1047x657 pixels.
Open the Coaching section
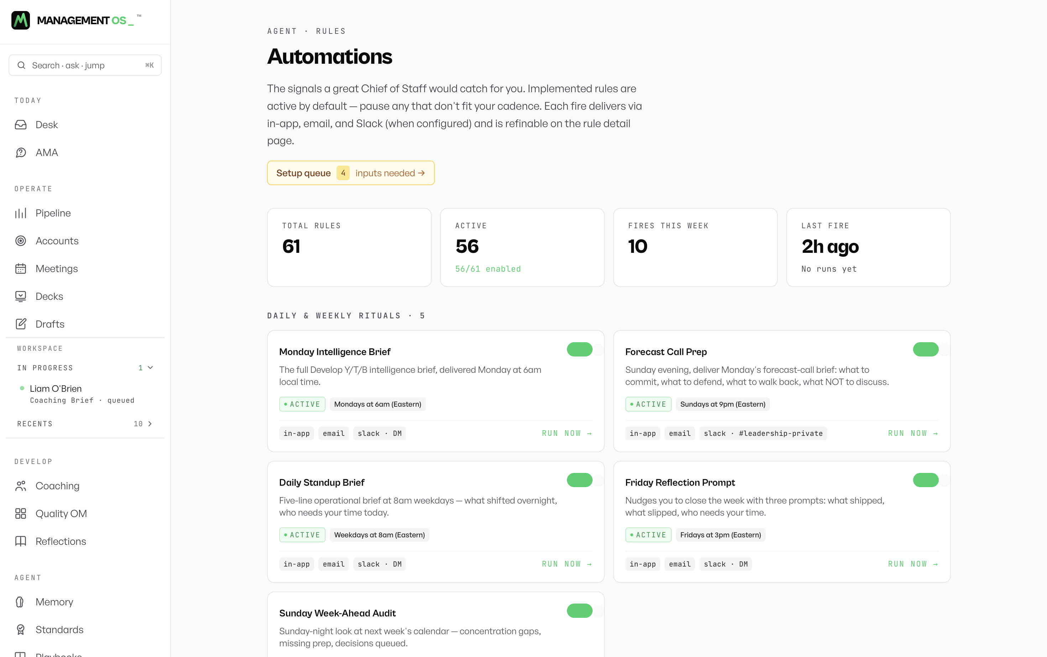(85, 486)
